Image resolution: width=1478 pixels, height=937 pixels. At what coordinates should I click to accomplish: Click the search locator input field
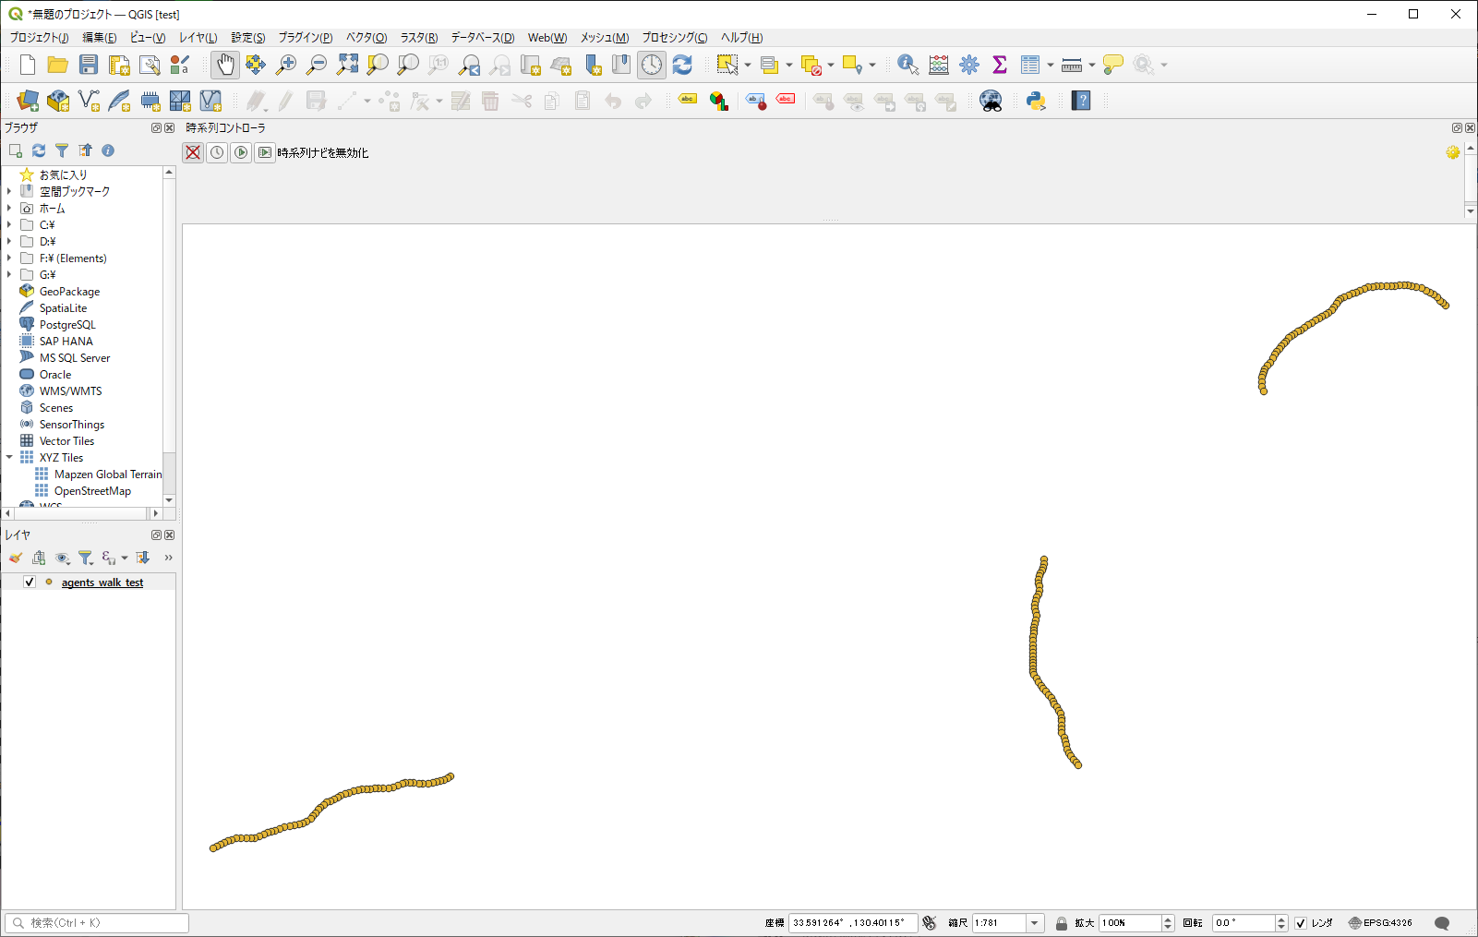click(102, 923)
